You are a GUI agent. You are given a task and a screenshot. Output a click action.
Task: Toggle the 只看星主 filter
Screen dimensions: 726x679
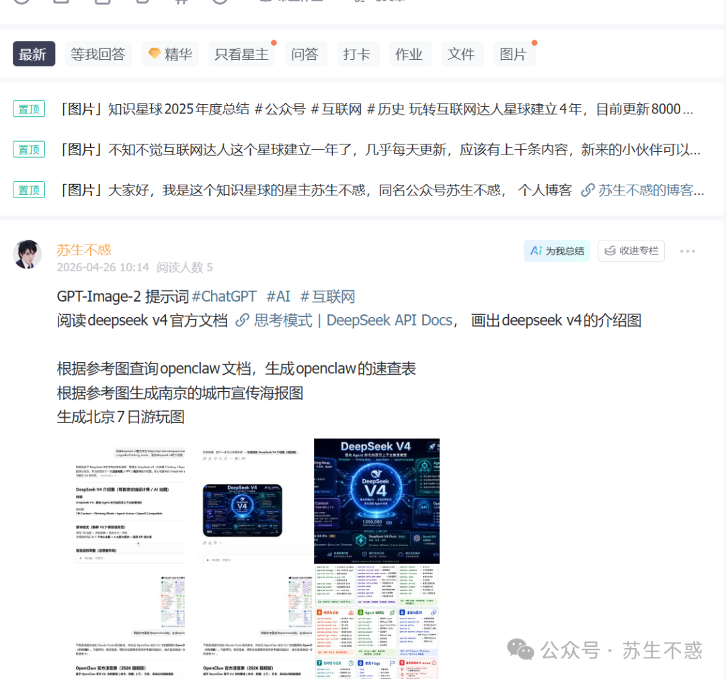point(241,54)
